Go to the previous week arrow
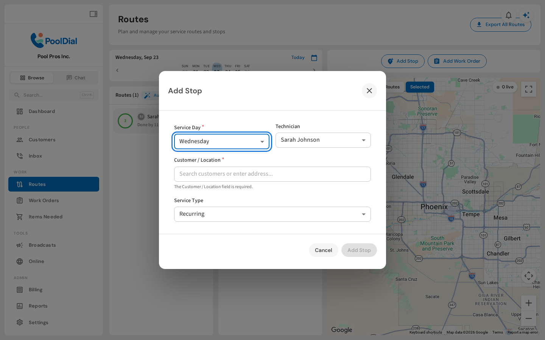Screen dimensions: 545x340 click(117, 70)
